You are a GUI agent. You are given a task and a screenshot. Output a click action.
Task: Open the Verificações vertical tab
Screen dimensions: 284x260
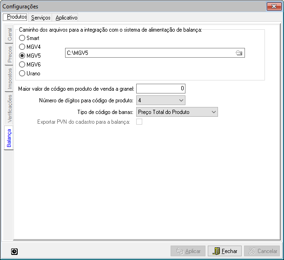click(x=9, y=108)
